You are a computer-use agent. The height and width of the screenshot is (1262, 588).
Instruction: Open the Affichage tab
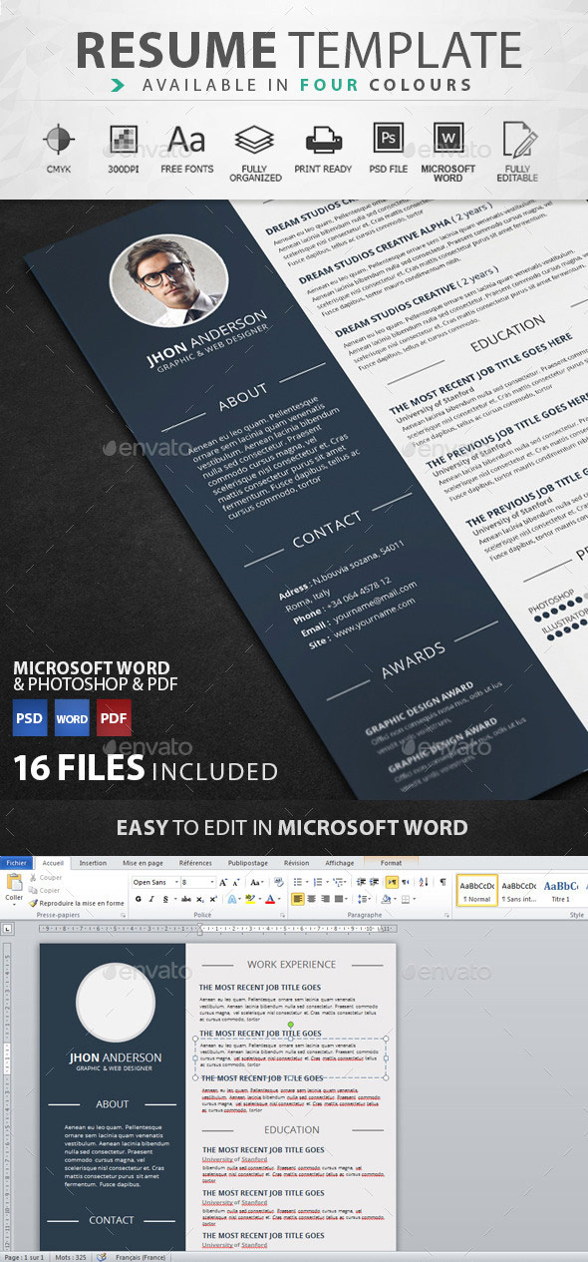pos(340,863)
